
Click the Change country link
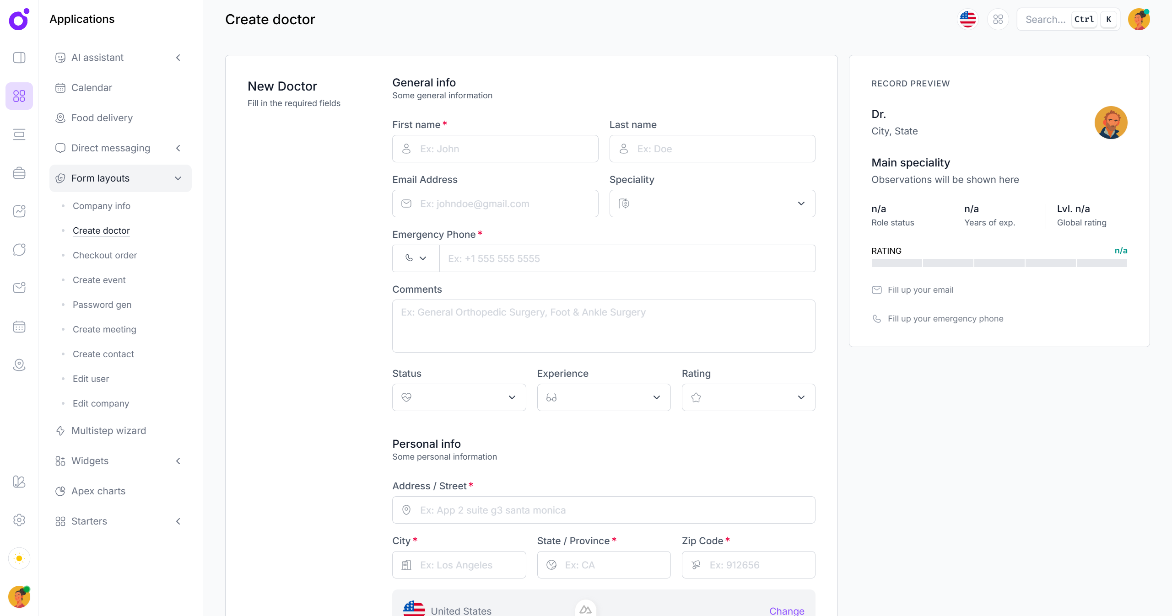pyautogui.click(x=786, y=611)
